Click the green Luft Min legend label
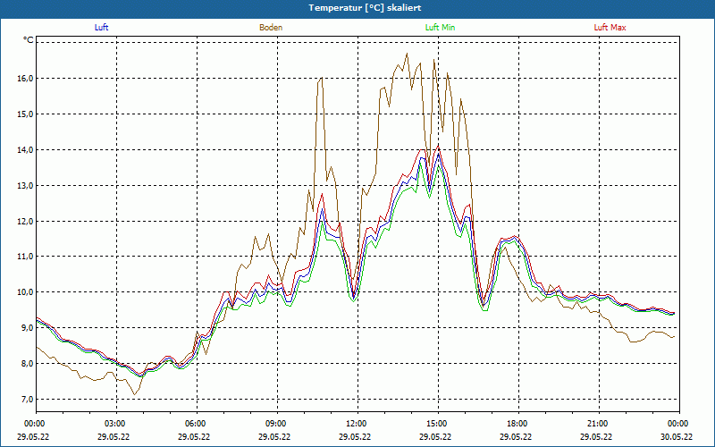 tap(440, 28)
